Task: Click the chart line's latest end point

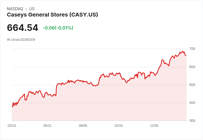Action: 186,55
